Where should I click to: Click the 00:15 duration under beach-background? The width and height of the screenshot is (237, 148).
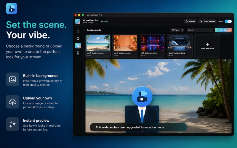[89, 56]
